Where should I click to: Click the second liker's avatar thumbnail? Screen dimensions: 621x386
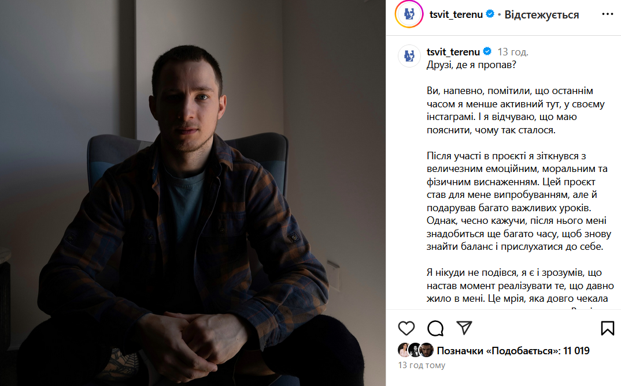(x=415, y=350)
